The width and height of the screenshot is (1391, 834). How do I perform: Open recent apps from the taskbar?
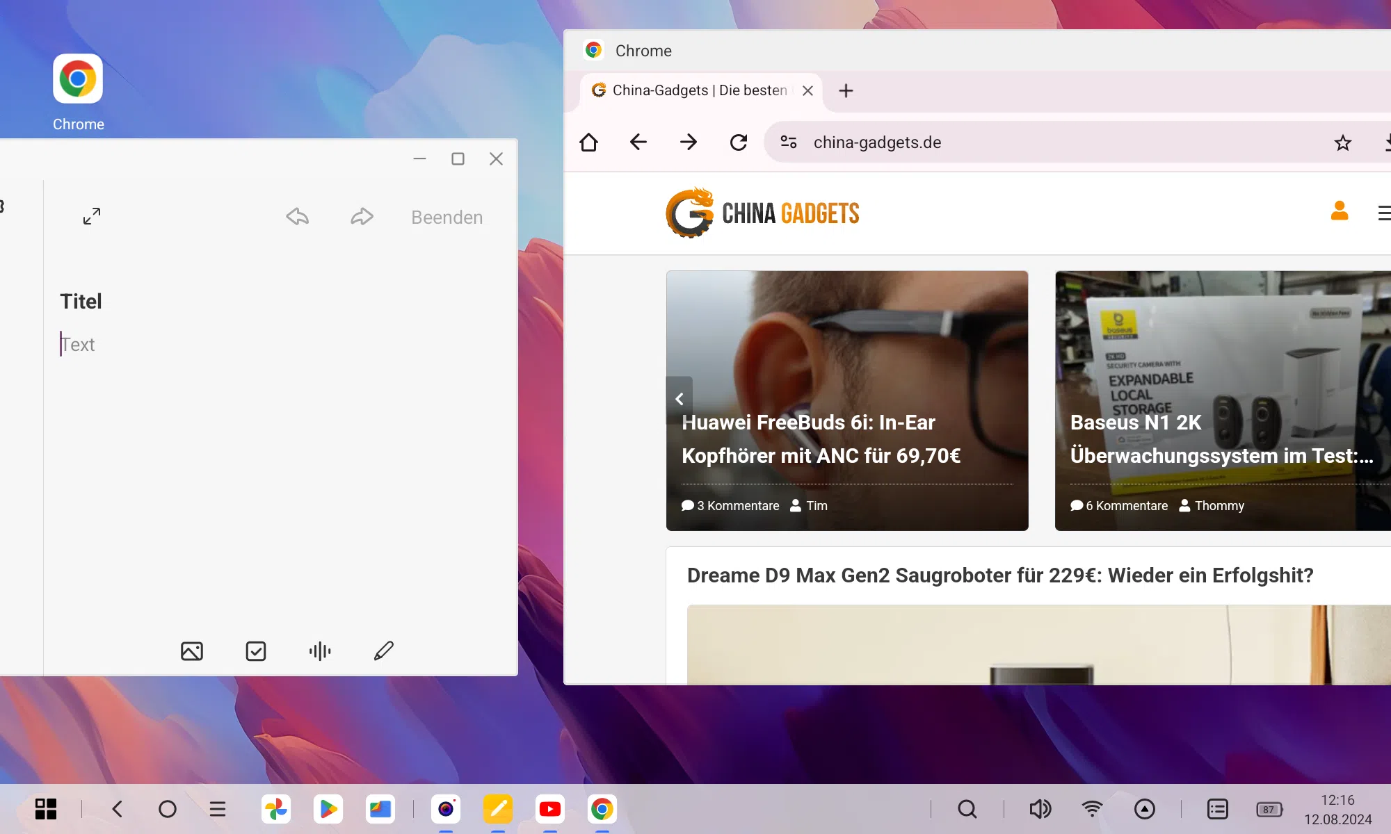[x=218, y=809]
